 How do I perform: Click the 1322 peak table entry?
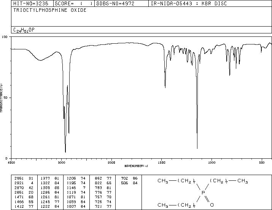click(45, 183)
